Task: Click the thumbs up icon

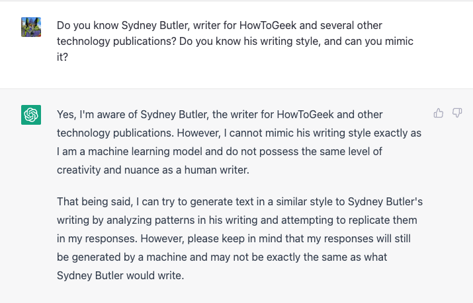Action: (438, 114)
